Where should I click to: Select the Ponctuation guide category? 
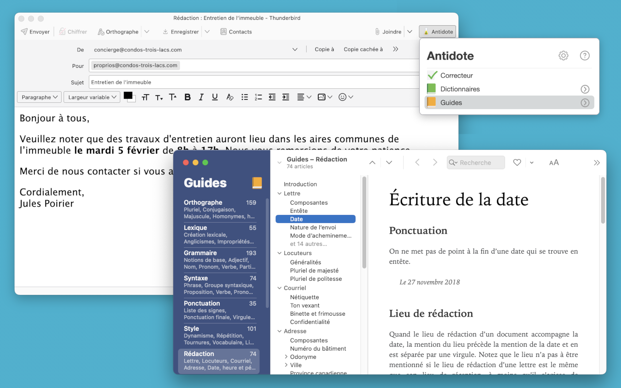tap(220, 310)
